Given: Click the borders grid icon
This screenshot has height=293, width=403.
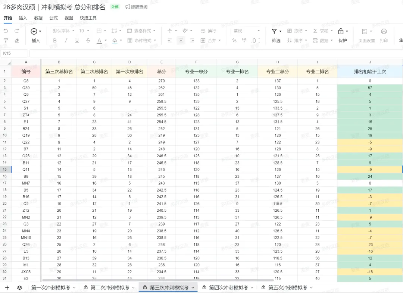Looking at the screenshot, I should pyautogui.click(x=99, y=31).
